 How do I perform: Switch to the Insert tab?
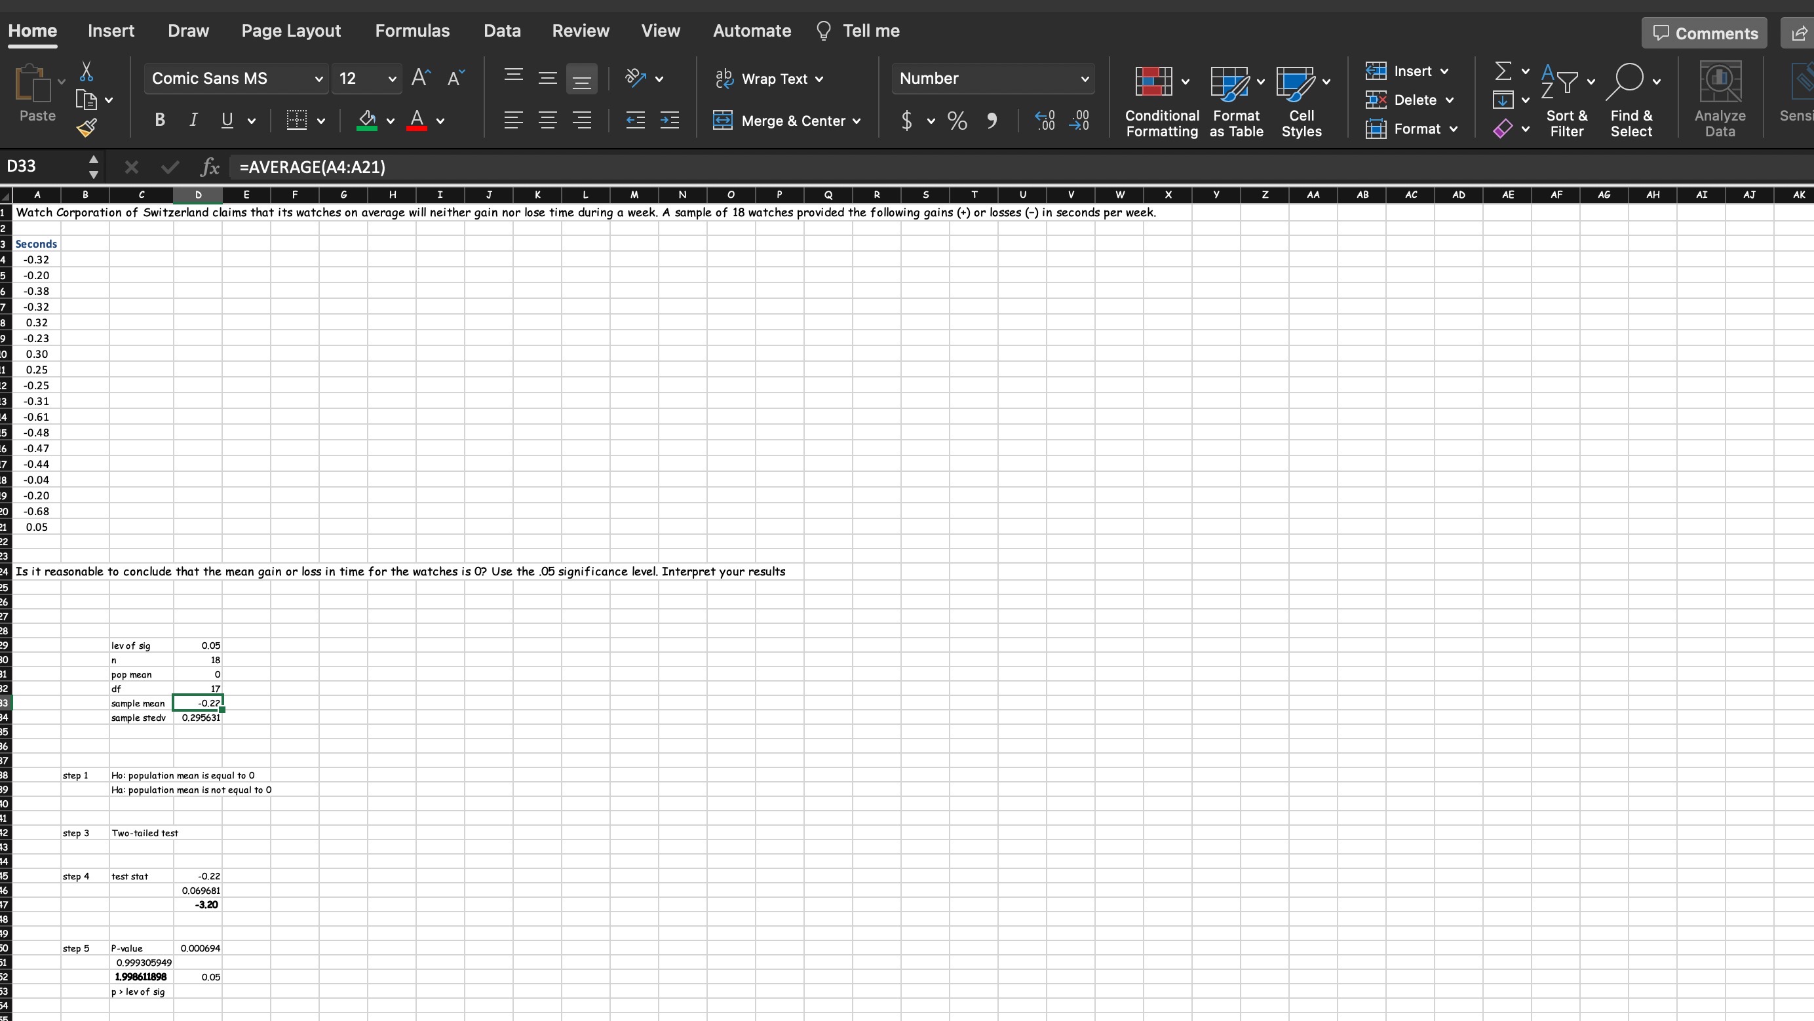pos(111,30)
